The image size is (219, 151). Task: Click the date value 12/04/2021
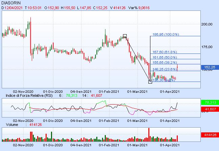point(14,8)
